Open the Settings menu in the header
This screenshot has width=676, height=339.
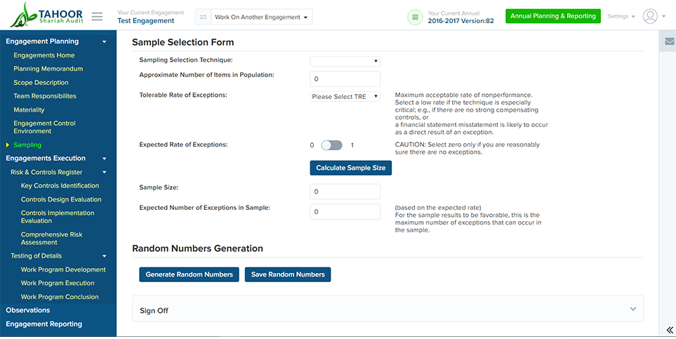pyautogui.click(x=621, y=16)
